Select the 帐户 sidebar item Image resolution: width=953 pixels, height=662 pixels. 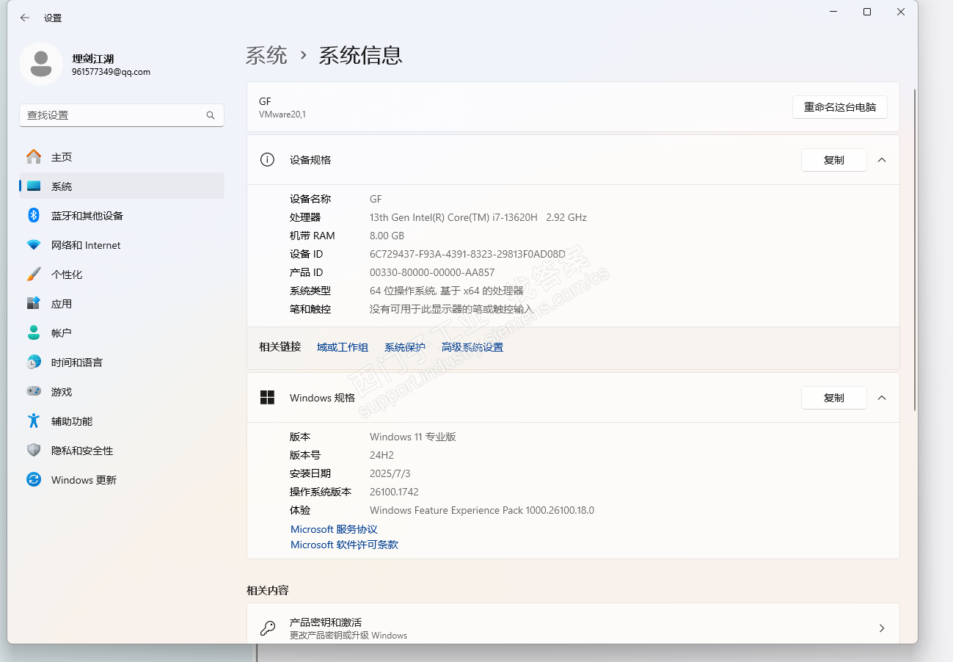[122, 333]
